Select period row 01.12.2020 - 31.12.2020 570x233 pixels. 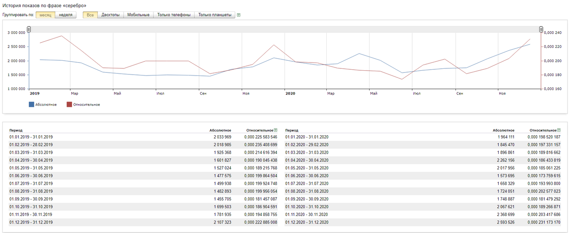point(423,222)
